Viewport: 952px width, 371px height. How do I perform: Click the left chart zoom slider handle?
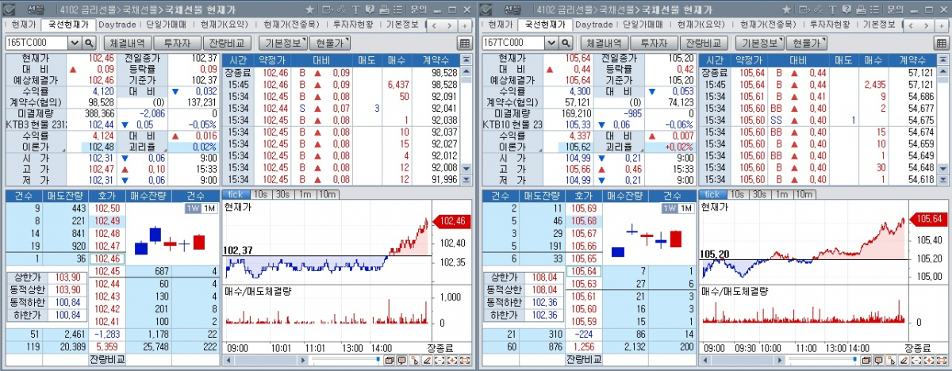tap(378, 359)
